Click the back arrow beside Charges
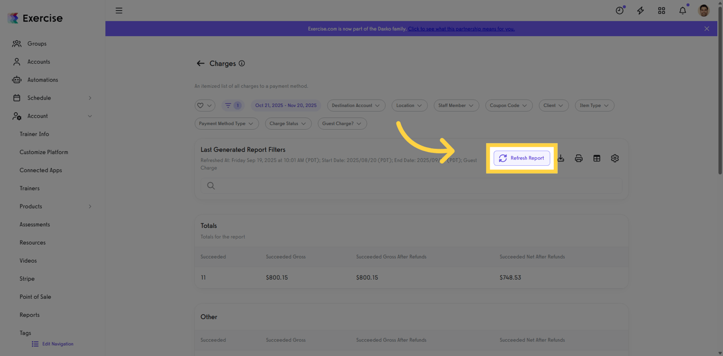 [201, 64]
